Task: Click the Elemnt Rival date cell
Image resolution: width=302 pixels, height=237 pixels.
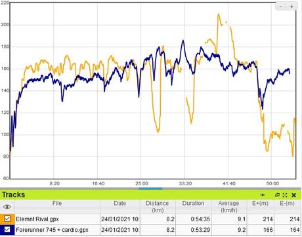Action: tap(120, 219)
